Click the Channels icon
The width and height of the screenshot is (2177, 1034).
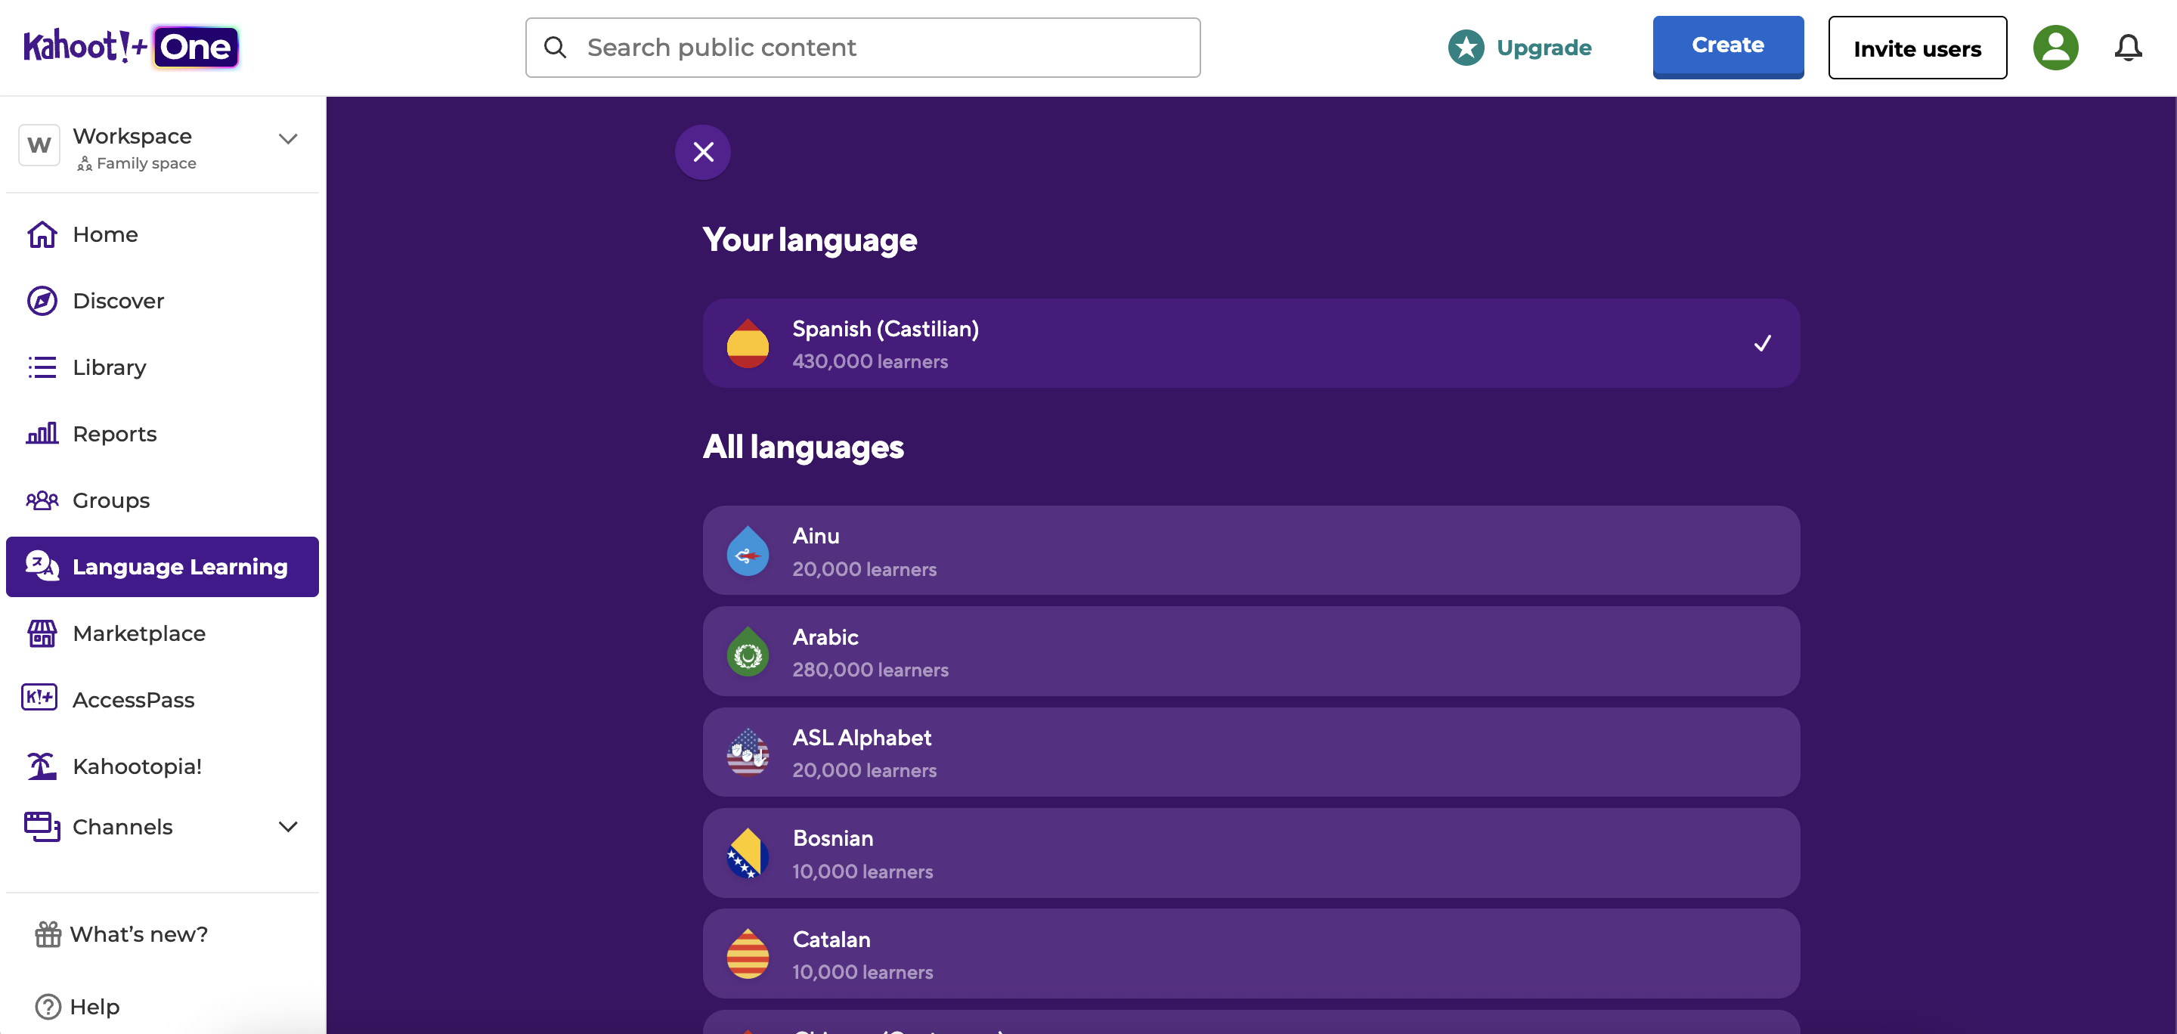click(x=42, y=827)
